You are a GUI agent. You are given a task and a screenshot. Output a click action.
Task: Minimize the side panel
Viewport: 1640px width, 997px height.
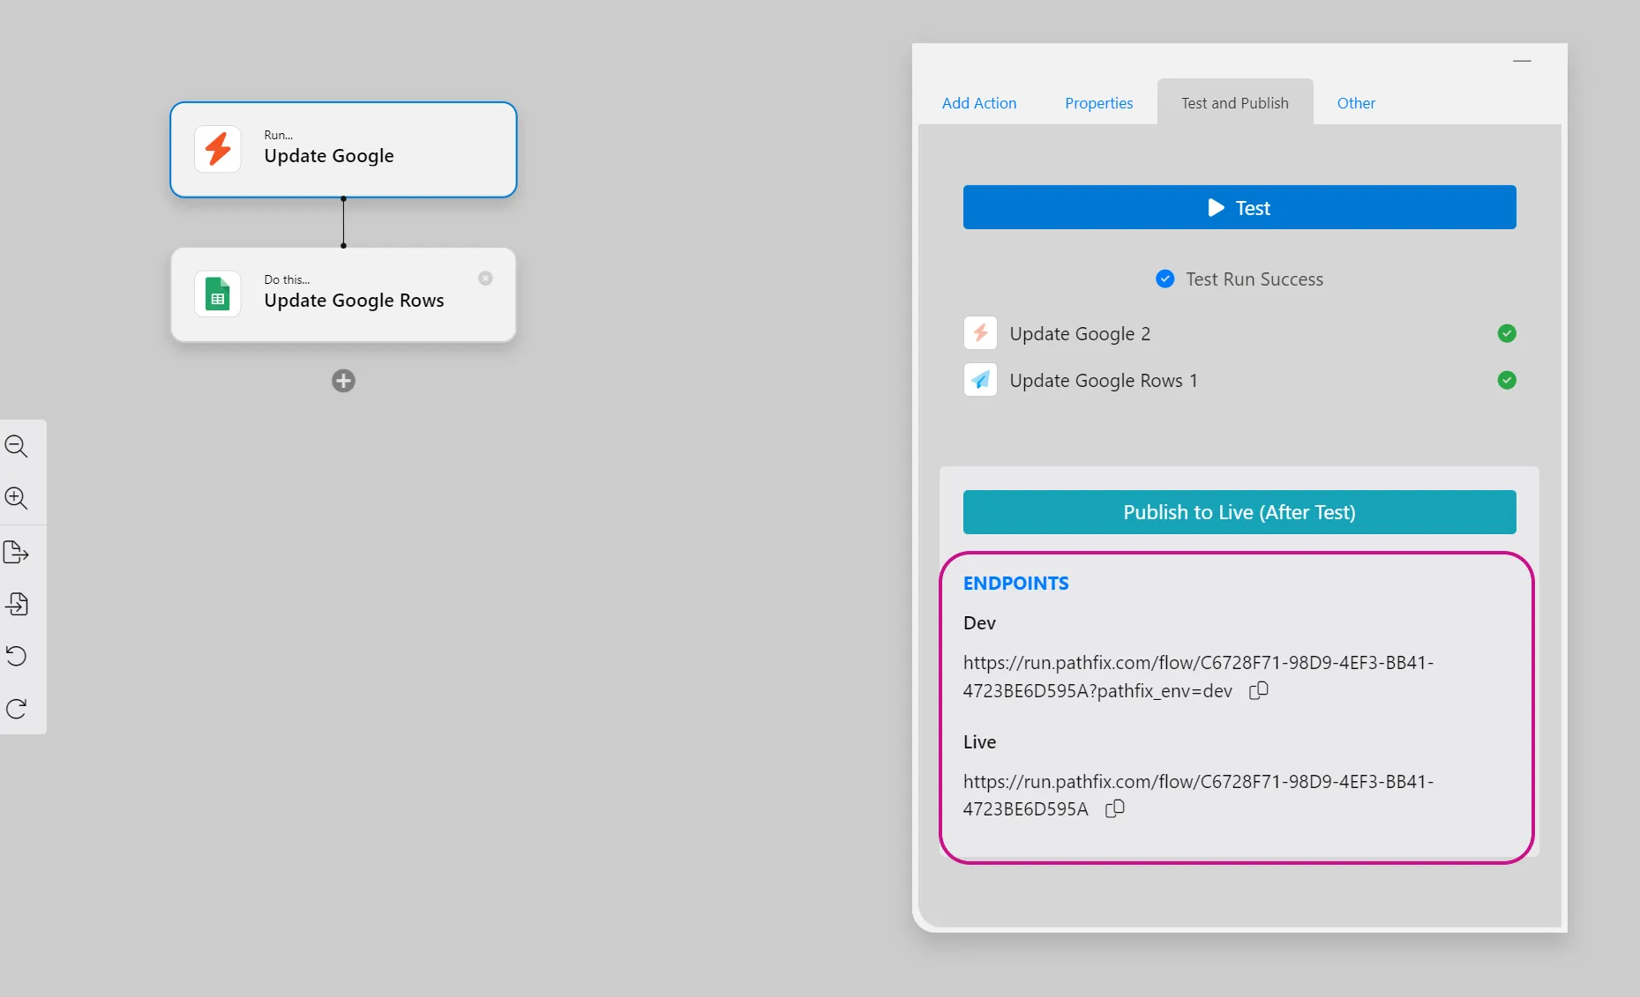(1522, 61)
